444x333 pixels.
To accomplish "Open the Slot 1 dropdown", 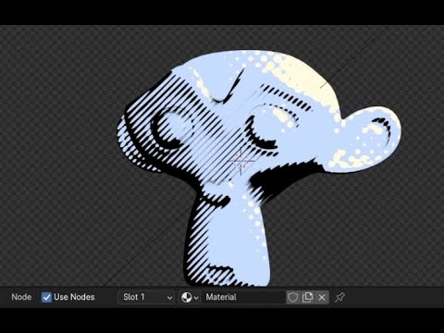I will (x=146, y=297).
